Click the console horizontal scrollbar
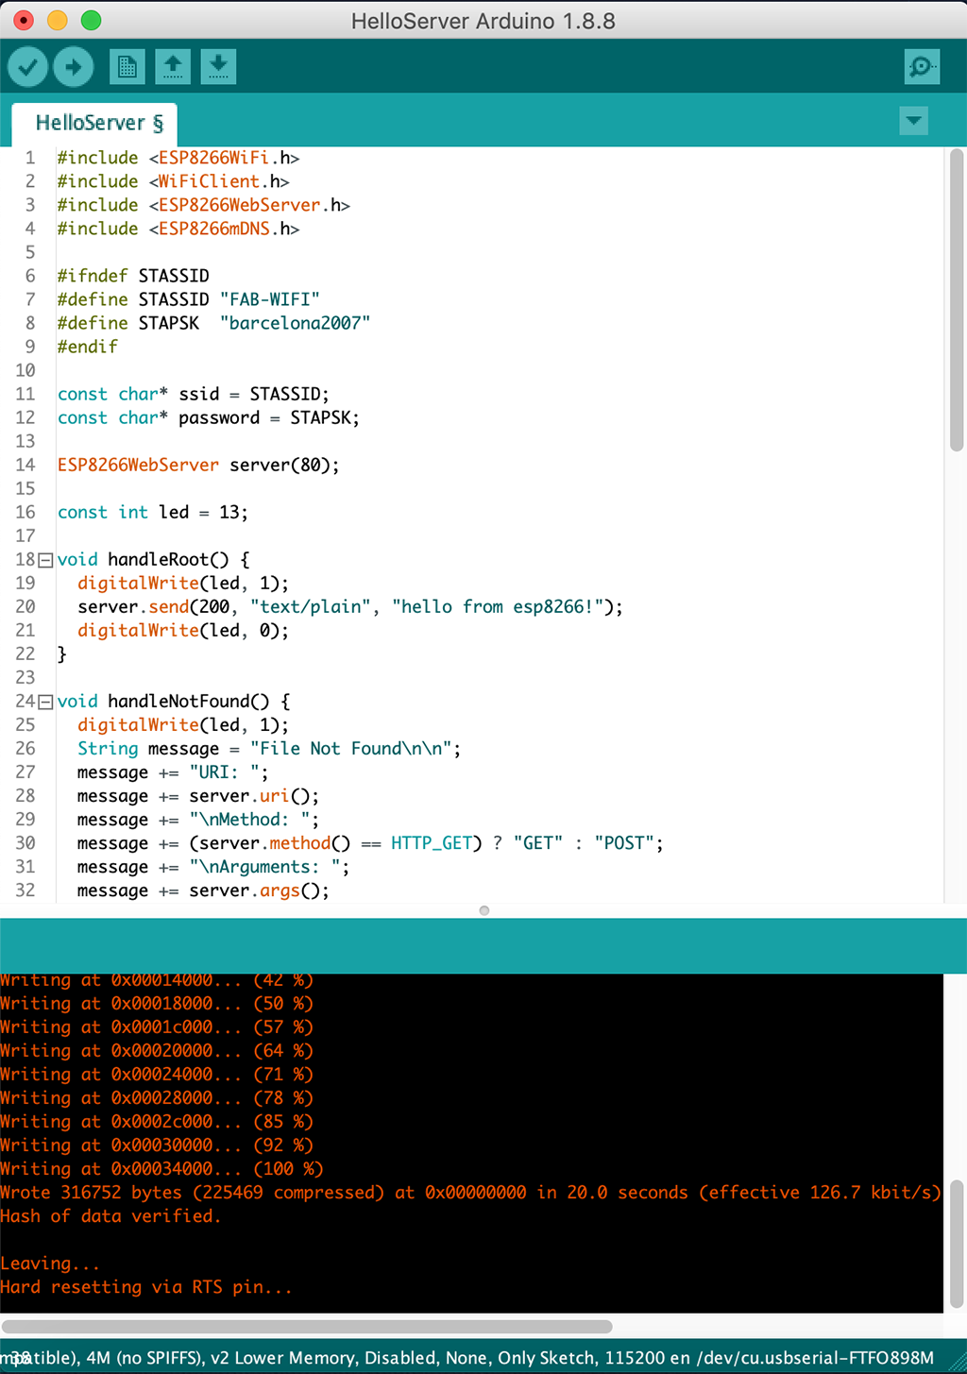The height and width of the screenshot is (1374, 967). click(307, 1326)
